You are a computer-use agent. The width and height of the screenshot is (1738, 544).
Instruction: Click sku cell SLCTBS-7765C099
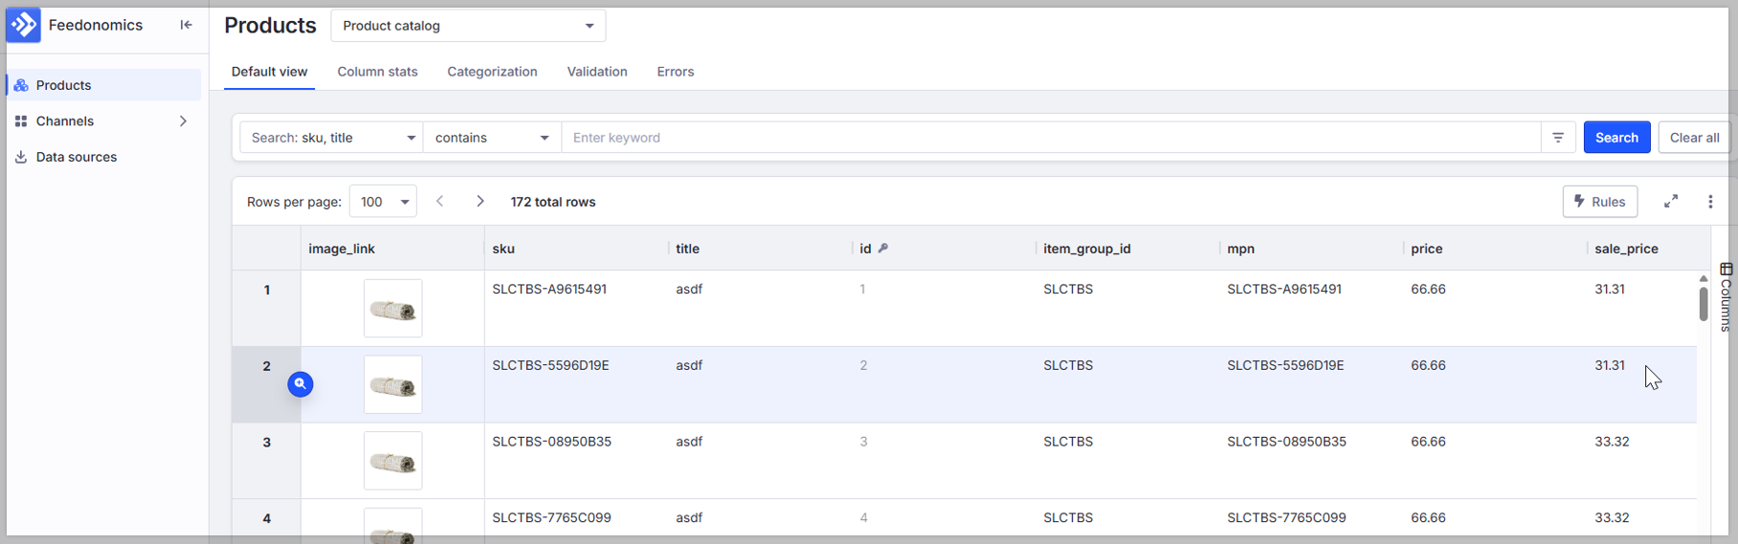point(551,518)
